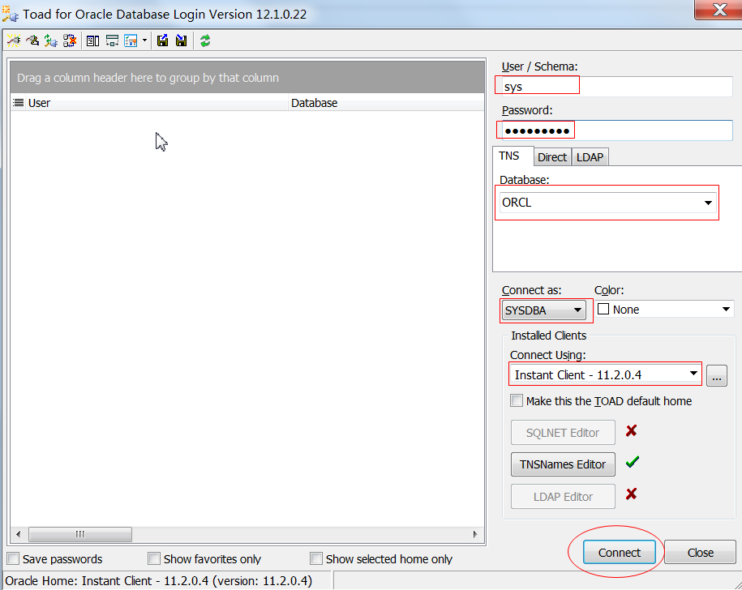The height and width of the screenshot is (590, 742).
Task: Open the grid options checklist icon
Action: click(x=131, y=41)
